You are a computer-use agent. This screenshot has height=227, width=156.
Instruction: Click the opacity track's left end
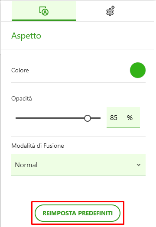coord(16,118)
